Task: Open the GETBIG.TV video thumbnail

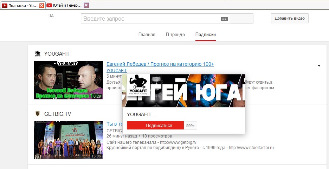Action: [x=68, y=140]
